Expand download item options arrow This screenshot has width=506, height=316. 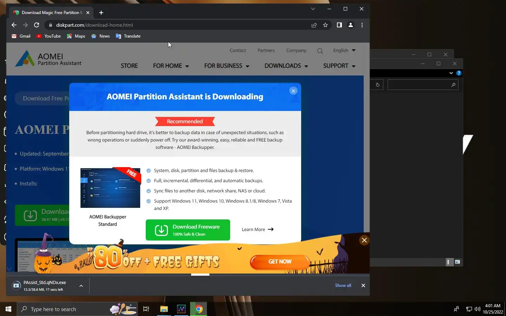(81, 286)
